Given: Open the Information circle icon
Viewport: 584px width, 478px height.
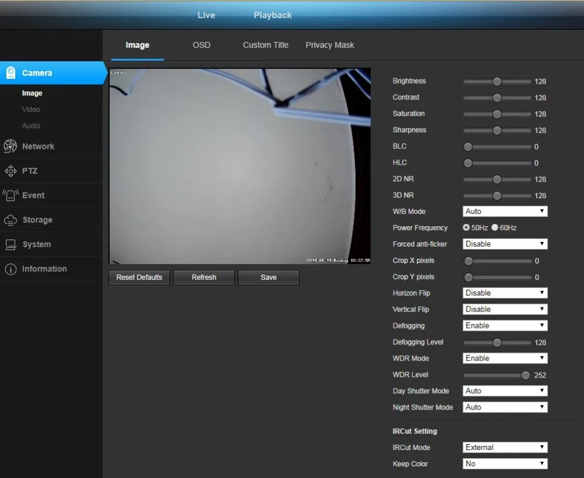Looking at the screenshot, I should tap(11, 269).
